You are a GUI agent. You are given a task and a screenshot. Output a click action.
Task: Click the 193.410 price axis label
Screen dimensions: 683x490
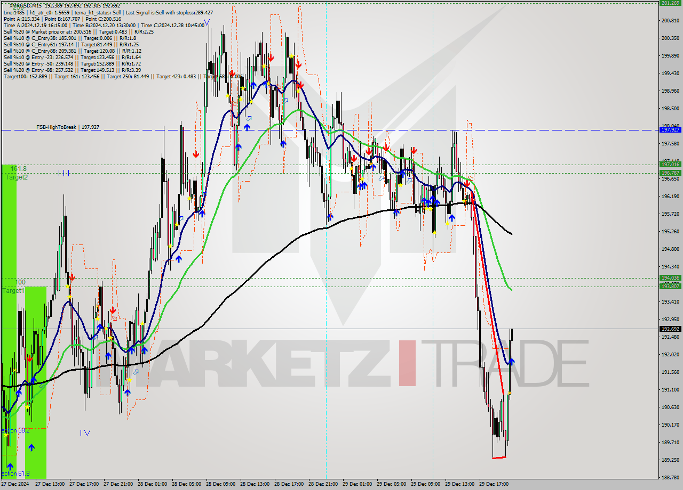[x=670, y=302]
